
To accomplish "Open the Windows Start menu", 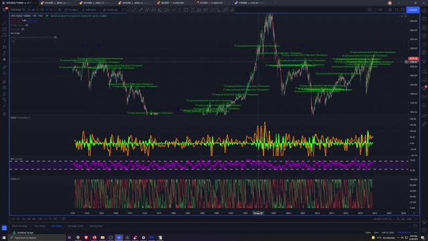I will pos(4,238).
